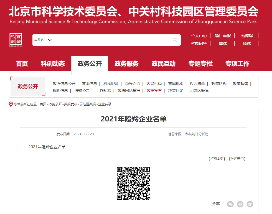Click breadcrumb link 数据发布
This screenshot has width=272, height=214.
tap(70, 104)
